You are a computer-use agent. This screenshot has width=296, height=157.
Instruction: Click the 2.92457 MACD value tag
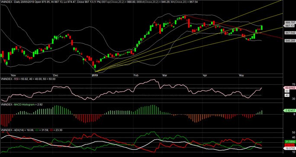tap(290, 111)
